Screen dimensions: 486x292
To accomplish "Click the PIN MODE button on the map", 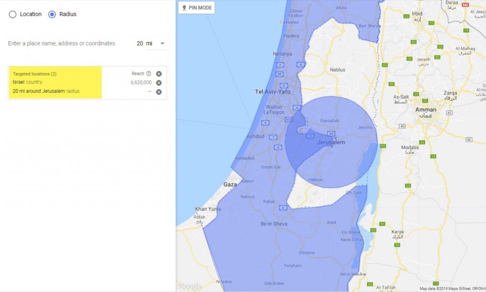I will tap(196, 8).
